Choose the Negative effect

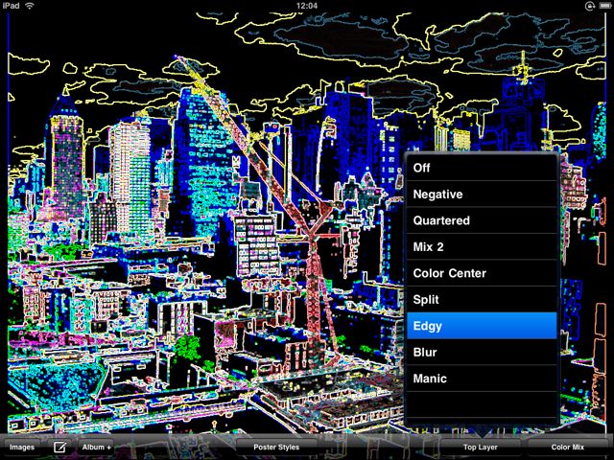(482, 194)
